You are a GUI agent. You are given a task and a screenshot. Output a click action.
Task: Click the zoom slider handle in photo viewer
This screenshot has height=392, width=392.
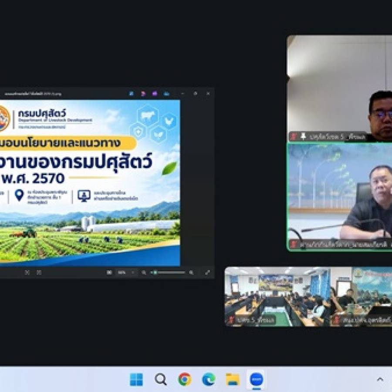click(155, 273)
